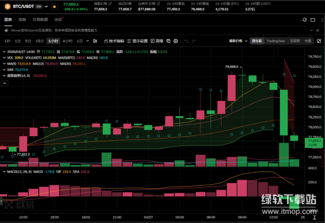Screen dimensions: 325x223
Task: Switch to the 交易数据 tab
Action: click(x=40, y=19)
